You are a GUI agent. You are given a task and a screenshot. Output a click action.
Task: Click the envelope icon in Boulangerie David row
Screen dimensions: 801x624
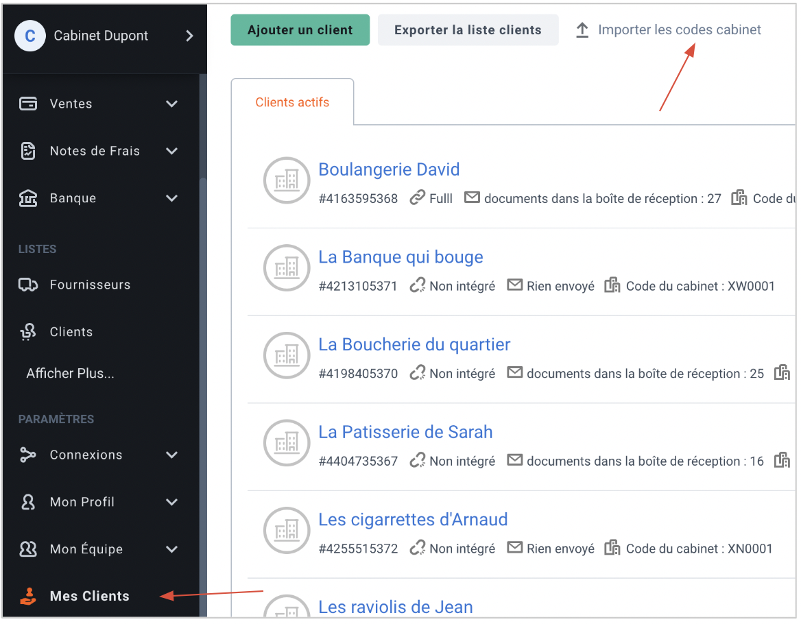(472, 197)
